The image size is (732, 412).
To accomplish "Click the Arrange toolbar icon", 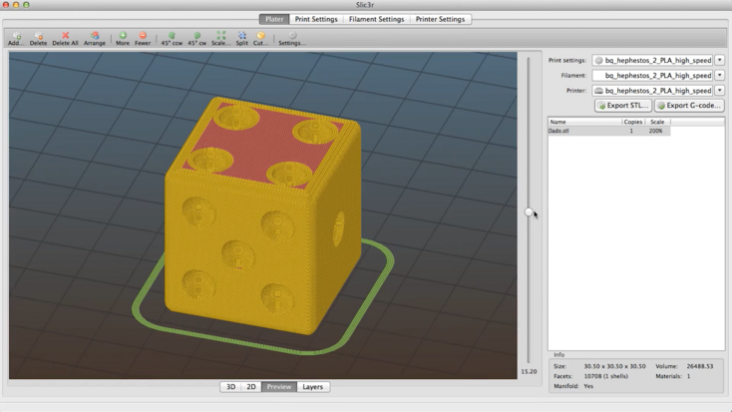I will click(95, 38).
